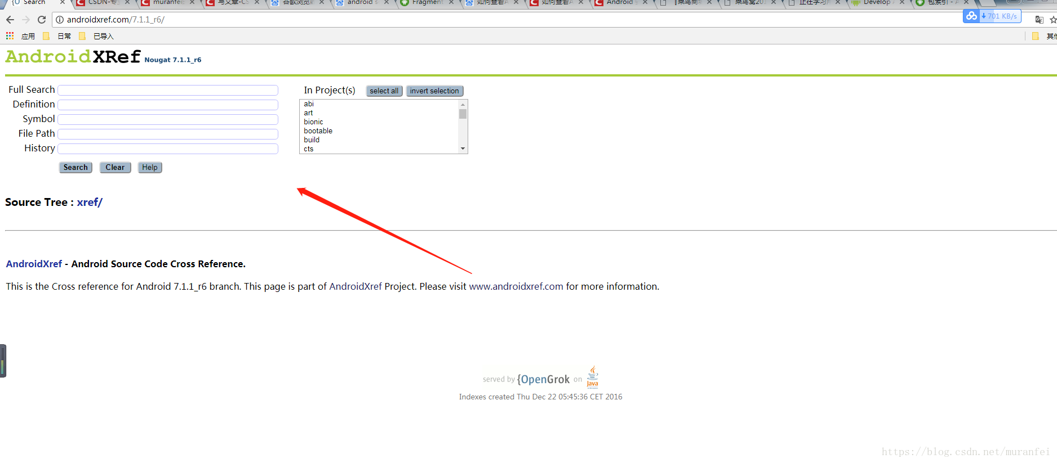Image resolution: width=1057 pixels, height=463 pixels.
Task: Switch to the CSDN tab
Action: point(104,2)
